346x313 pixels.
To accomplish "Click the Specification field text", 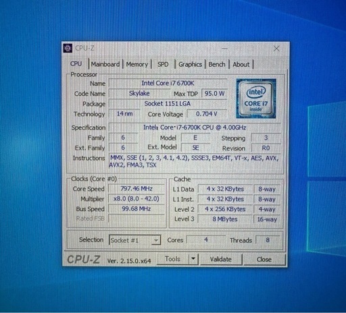I will 195,127.
